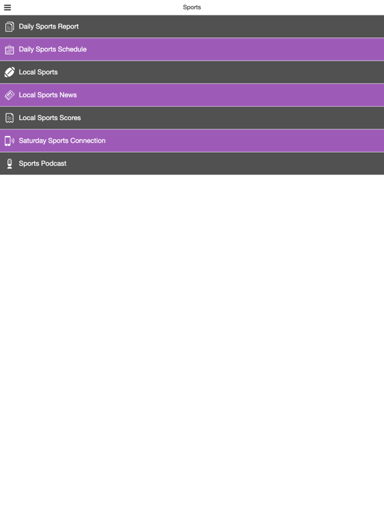The image size is (384, 512).
Task: Select the Local Sports entry
Action: click(x=192, y=72)
